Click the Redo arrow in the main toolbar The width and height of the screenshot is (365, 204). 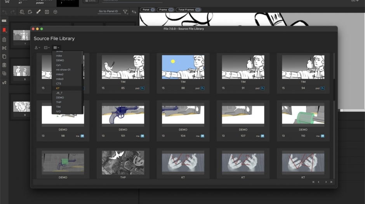coord(13,12)
